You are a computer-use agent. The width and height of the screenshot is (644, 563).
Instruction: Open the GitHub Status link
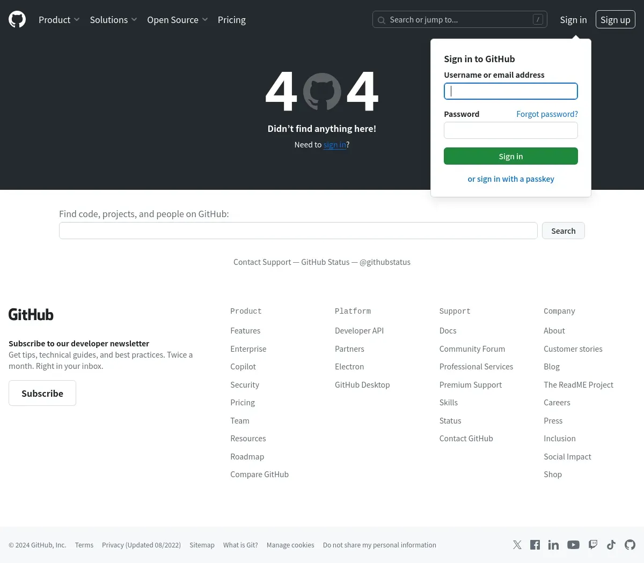pyautogui.click(x=325, y=262)
